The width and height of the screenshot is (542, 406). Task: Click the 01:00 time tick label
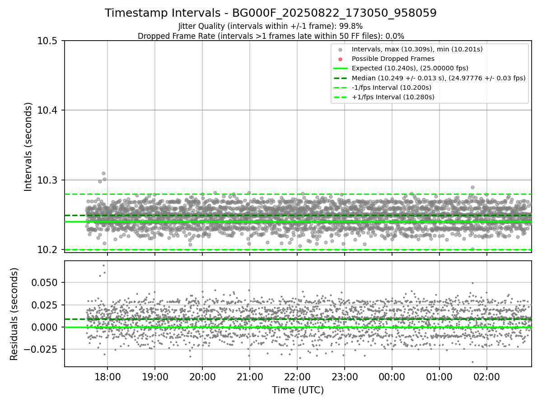pyautogui.click(x=439, y=376)
